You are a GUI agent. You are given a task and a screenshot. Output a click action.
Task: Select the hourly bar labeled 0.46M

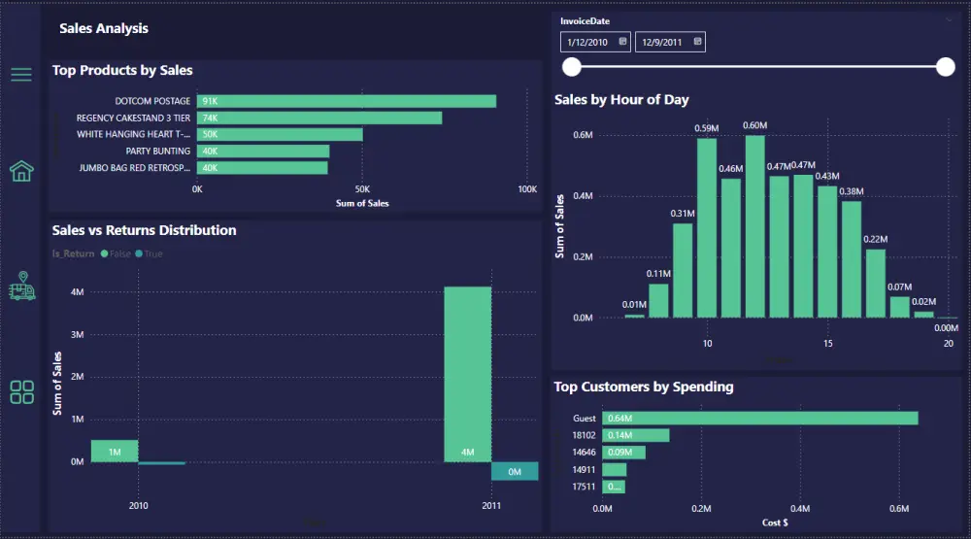tap(731, 248)
